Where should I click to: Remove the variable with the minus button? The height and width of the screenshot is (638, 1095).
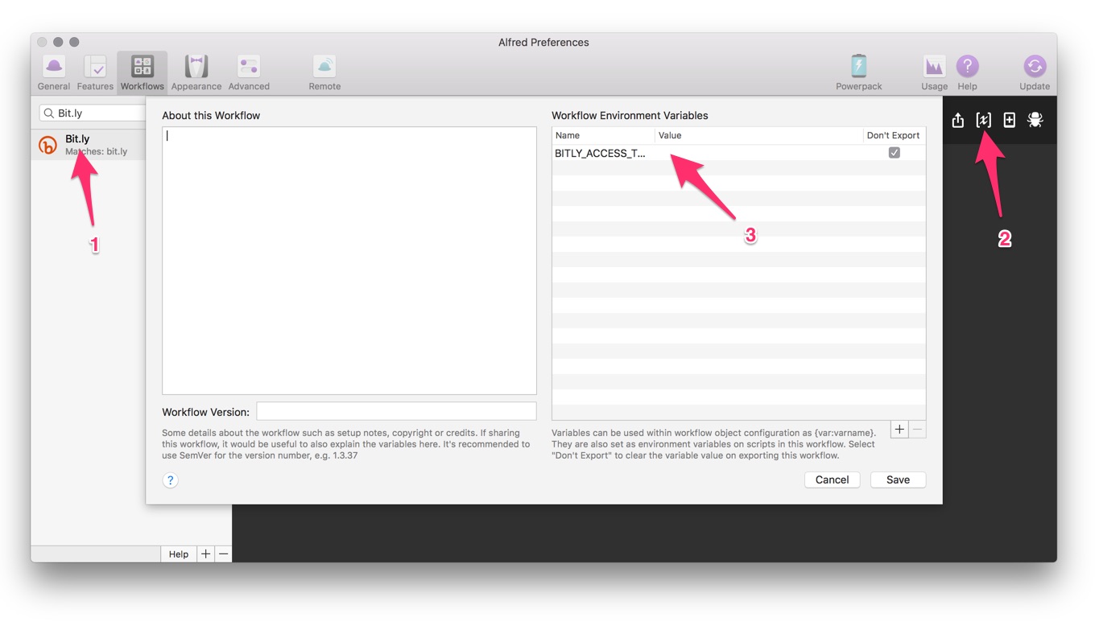[917, 430]
